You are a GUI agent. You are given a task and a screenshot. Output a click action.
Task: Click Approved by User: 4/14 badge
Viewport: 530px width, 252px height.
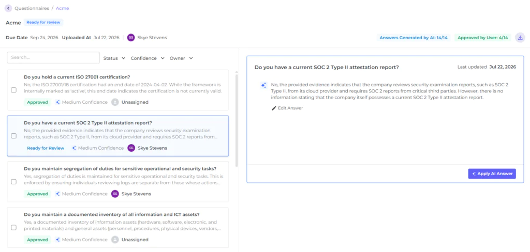pyautogui.click(x=483, y=38)
